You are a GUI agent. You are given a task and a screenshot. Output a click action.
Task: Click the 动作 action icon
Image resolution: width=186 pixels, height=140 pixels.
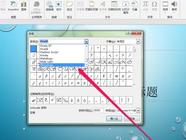click(58, 6)
